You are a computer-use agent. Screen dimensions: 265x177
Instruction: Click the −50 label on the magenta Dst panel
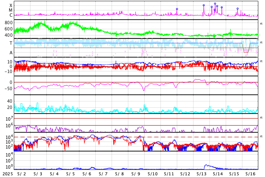(9, 88)
